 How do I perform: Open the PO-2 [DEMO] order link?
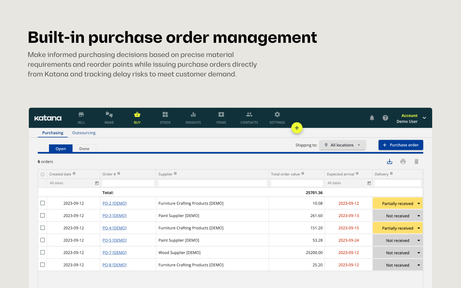[115, 203]
